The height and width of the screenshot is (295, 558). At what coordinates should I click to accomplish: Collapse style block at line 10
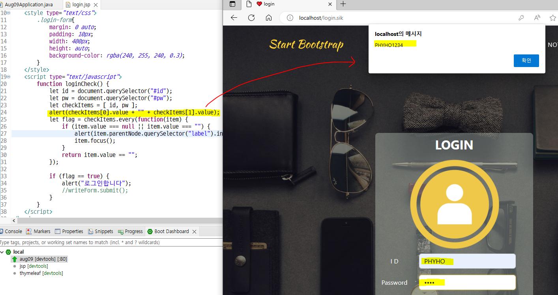pyautogui.click(x=9, y=13)
